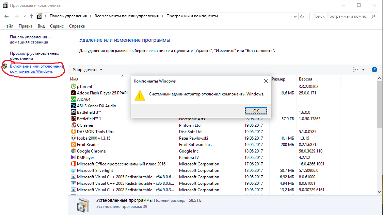The width and height of the screenshot is (383, 215).
Task: Click the µTorrent program icon
Action: [x=73, y=87]
